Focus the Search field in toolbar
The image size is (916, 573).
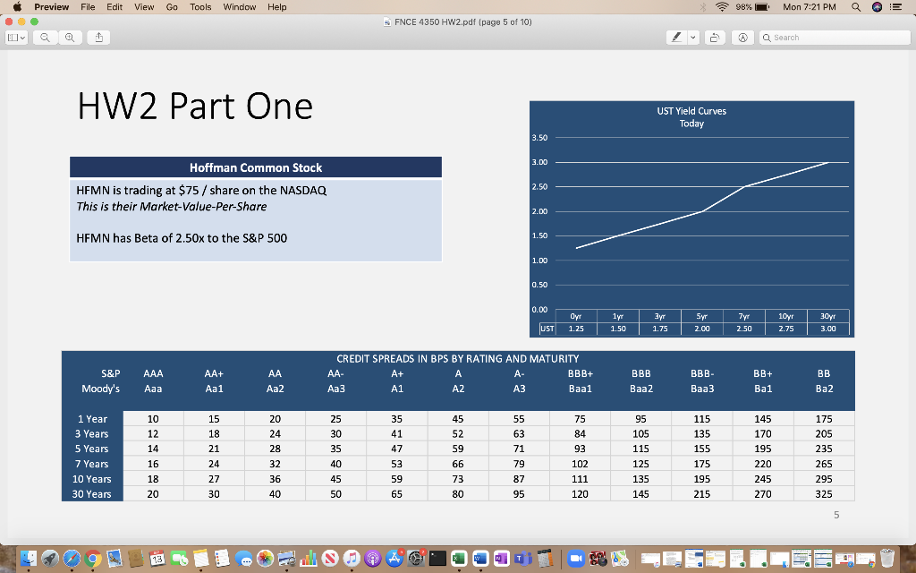click(x=835, y=38)
